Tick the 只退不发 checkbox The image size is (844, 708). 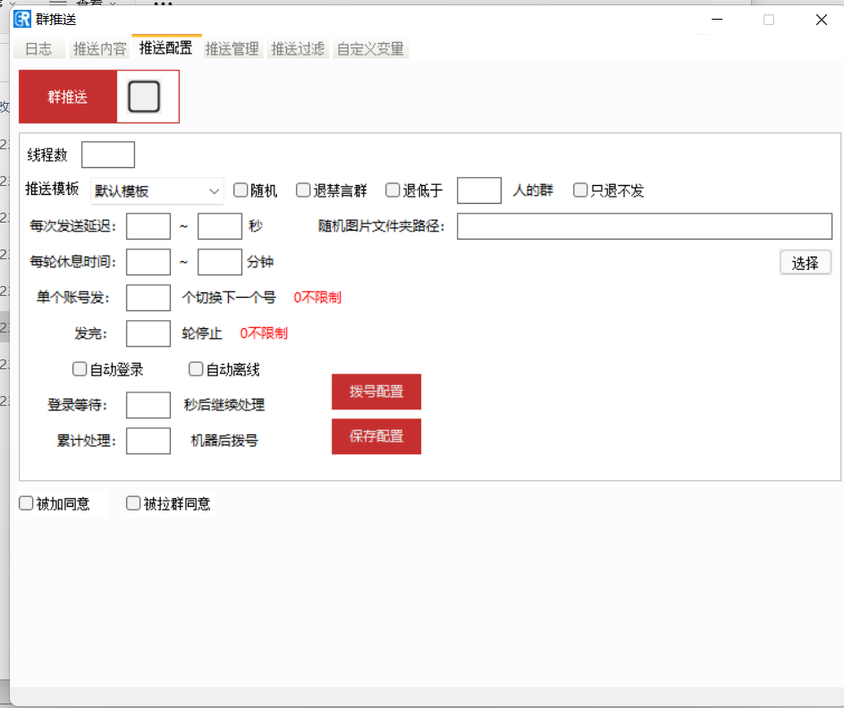click(x=580, y=190)
